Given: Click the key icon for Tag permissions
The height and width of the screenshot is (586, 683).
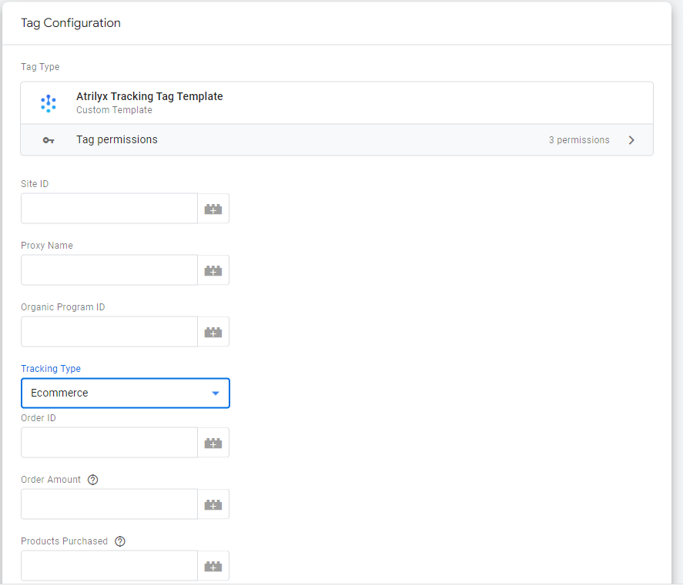Looking at the screenshot, I should [x=49, y=140].
